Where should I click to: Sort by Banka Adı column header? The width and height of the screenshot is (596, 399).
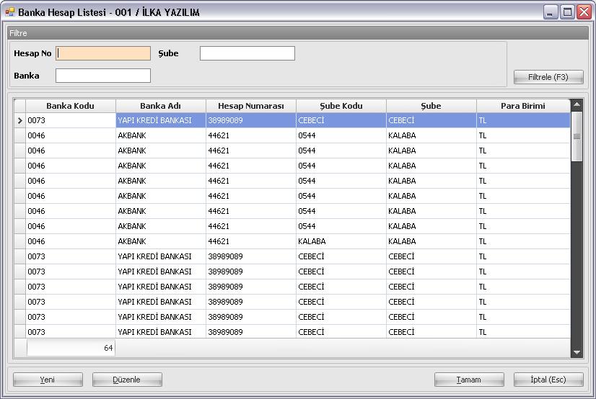click(x=160, y=106)
